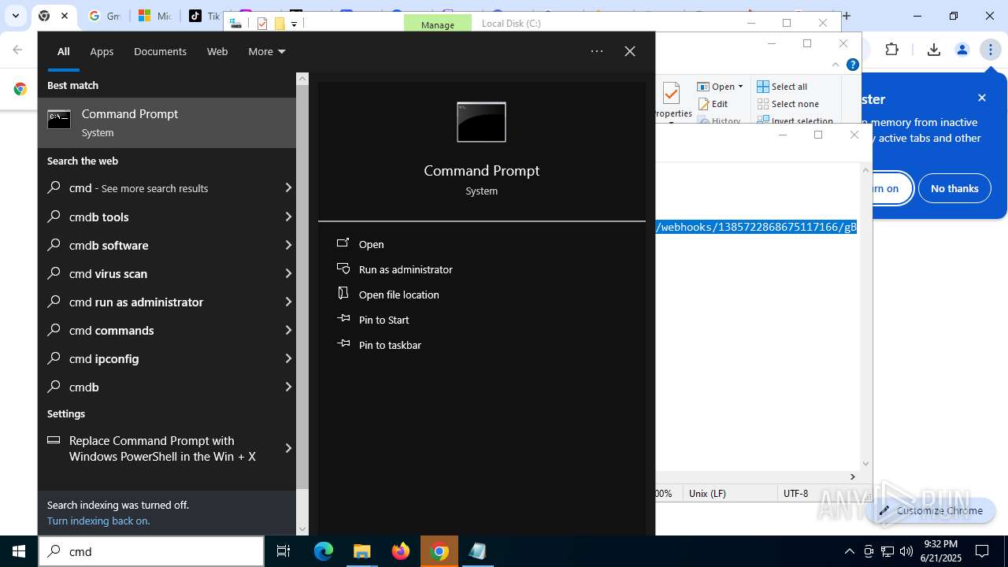
Task: Click the Chrome back navigation arrow
Action: click(x=17, y=50)
